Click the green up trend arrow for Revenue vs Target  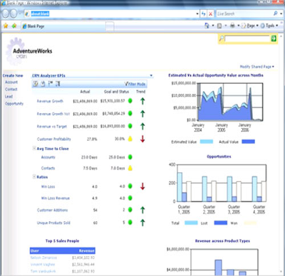pos(142,126)
